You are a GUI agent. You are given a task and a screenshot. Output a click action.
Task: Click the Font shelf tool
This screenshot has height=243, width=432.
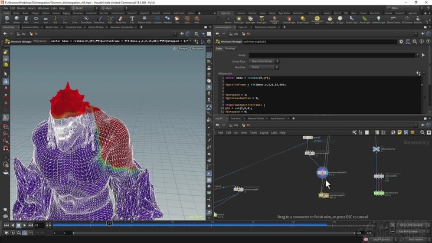point(132,19)
